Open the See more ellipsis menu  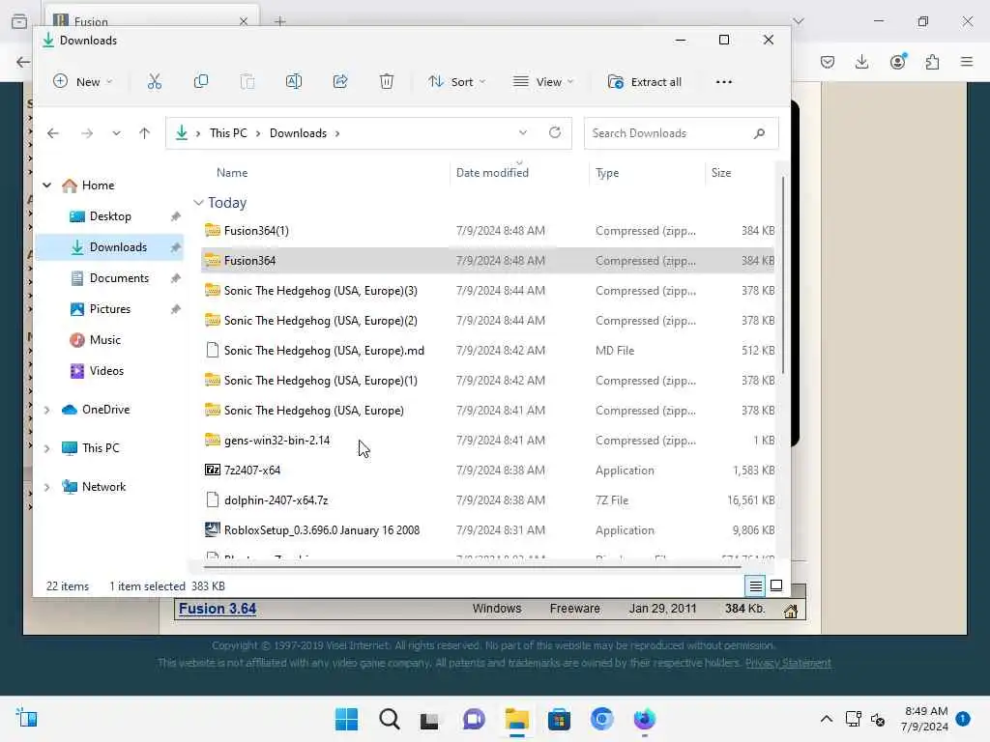[x=724, y=82]
